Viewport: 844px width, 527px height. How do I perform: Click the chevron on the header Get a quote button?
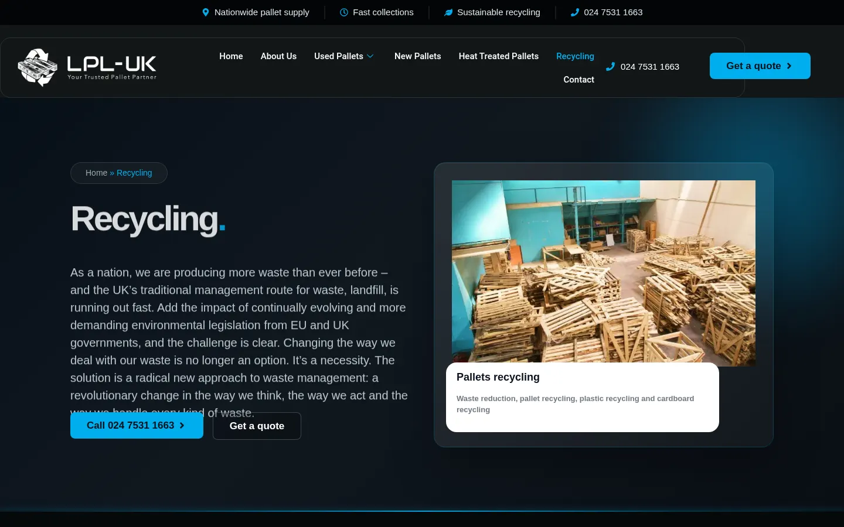pos(789,66)
